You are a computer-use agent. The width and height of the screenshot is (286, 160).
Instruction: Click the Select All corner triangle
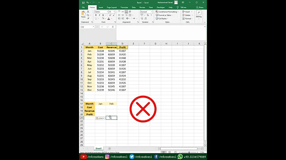point(82,44)
